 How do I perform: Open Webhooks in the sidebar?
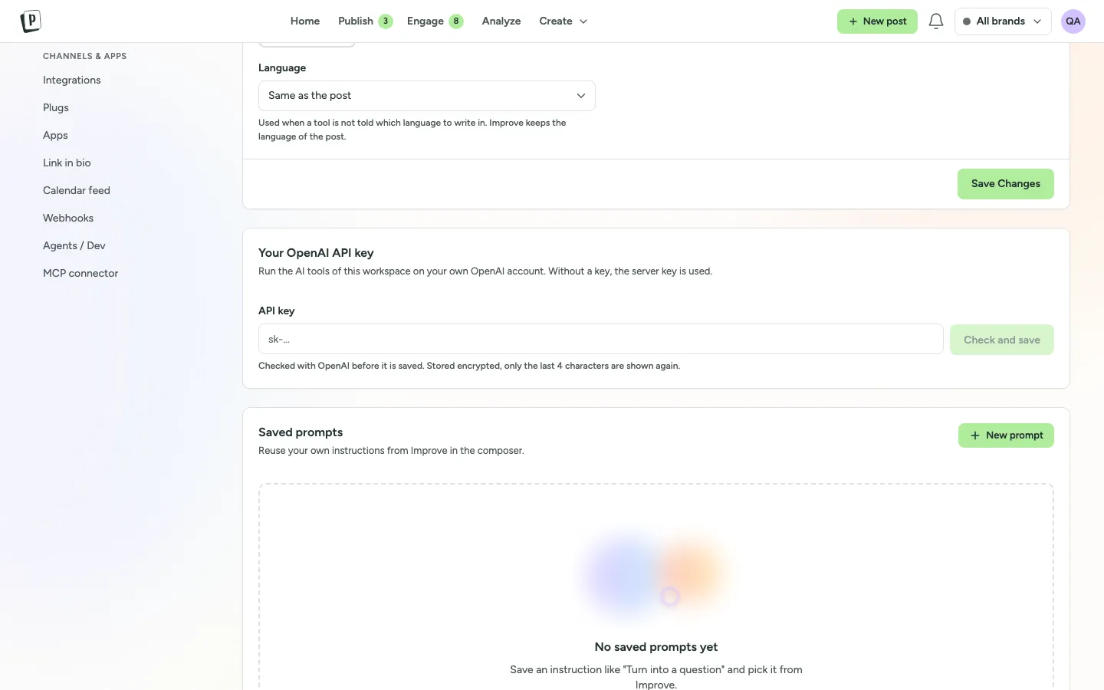point(68,219)
